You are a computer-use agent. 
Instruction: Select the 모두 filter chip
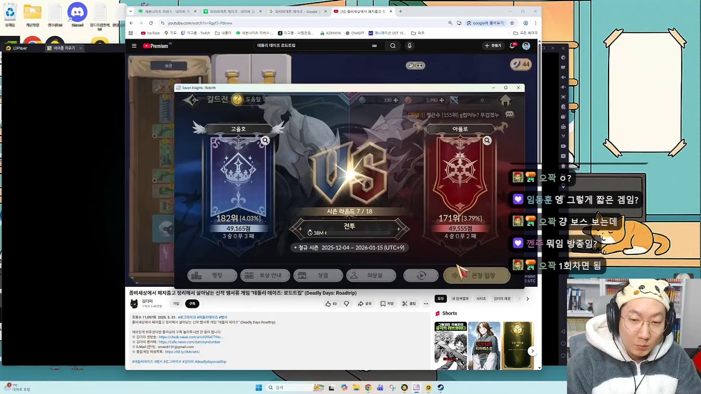pos(441,299)
